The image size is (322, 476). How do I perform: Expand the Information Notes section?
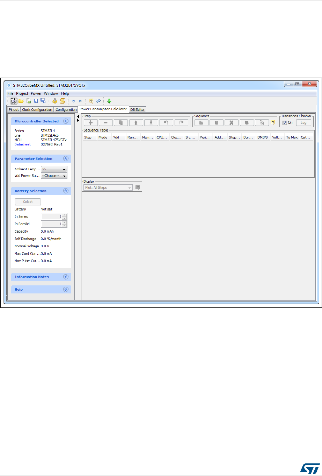click(66, 277)
